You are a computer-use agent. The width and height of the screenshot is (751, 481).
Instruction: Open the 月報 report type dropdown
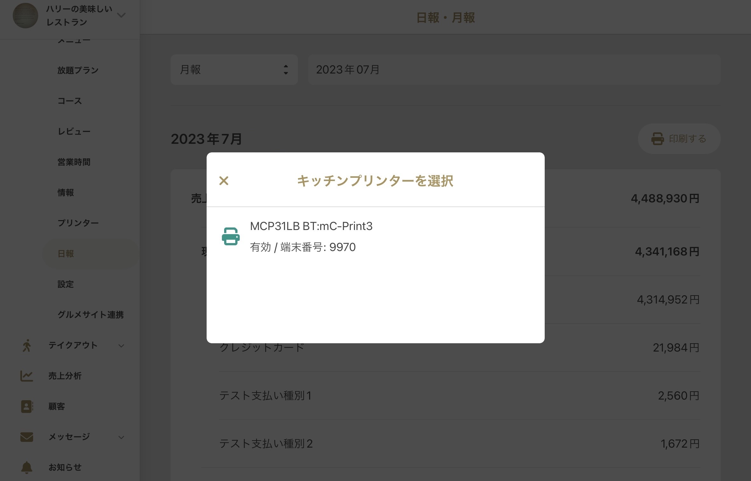coord(234,70)
